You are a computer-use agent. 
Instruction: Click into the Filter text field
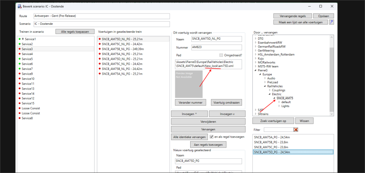pyautogui.click(x=278, y=130)
